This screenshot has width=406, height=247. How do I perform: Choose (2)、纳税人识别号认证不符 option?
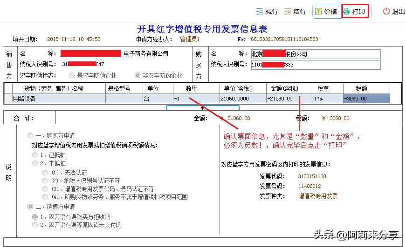(x=45, y=180)
